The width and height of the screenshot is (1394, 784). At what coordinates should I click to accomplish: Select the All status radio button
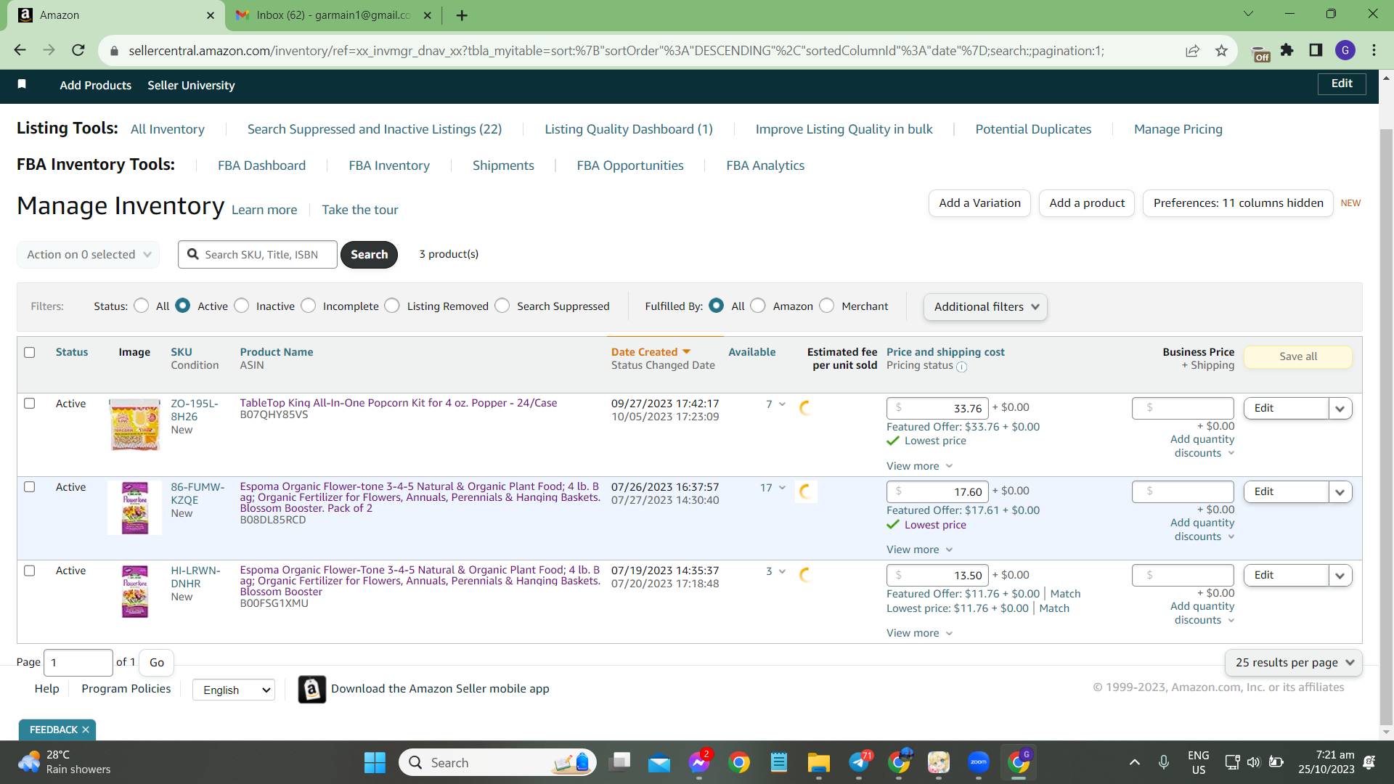click(x=142, y=306)
